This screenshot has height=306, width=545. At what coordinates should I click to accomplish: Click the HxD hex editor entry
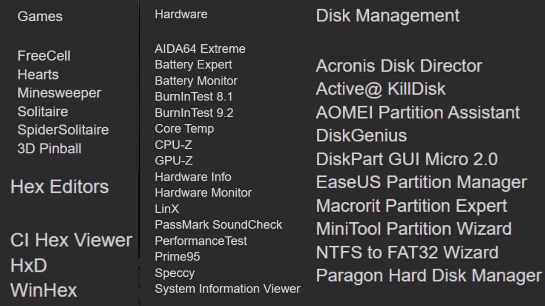(x=29, y=266)
